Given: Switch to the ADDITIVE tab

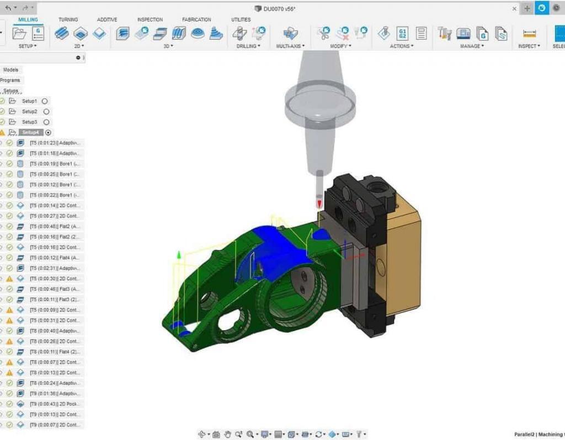Looking at the screenshot, I should point(107,19).
